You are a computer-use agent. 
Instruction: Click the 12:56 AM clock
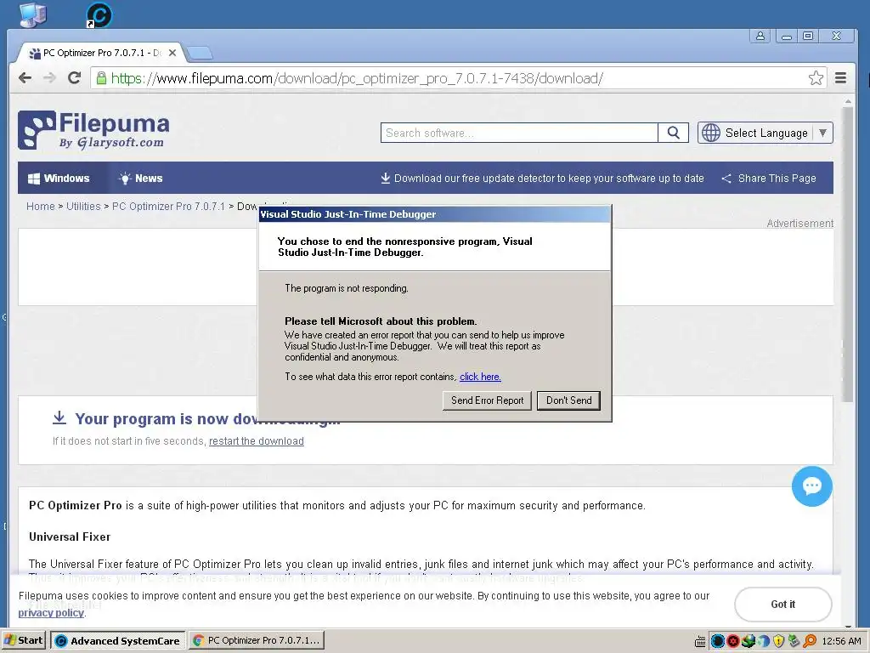click(841, 641)
